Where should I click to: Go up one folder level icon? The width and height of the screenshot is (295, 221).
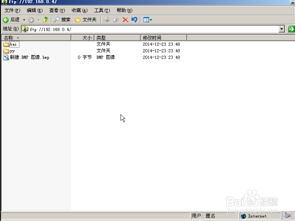pyautogui.click(x=45, y=19)
